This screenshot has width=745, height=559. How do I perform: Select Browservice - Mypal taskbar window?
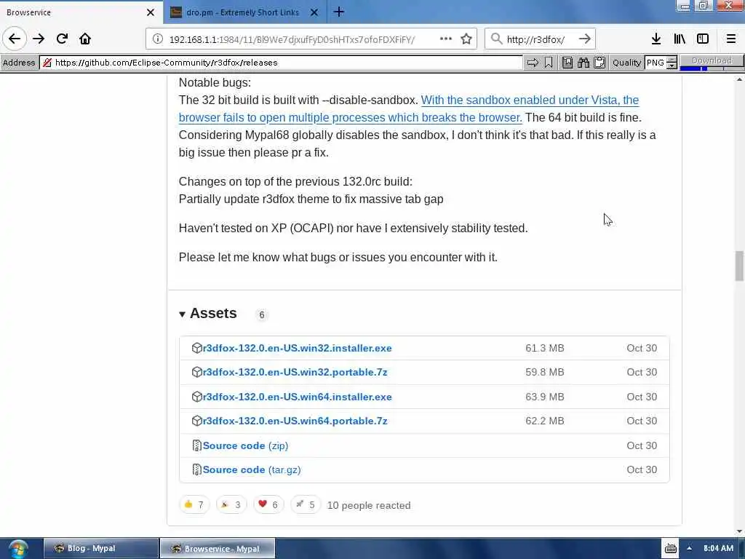218,549
